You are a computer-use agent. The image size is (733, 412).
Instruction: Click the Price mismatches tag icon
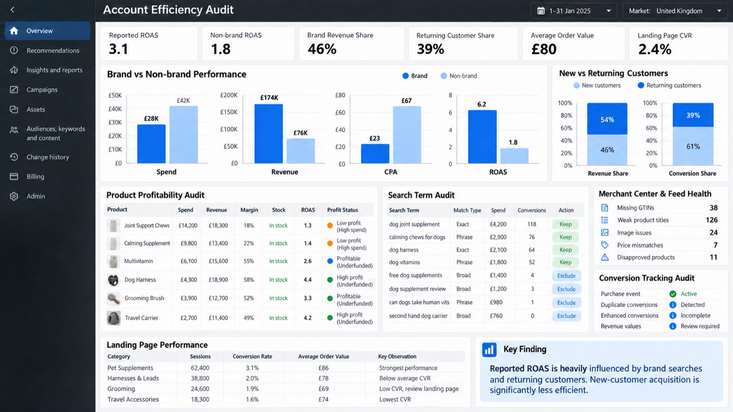click(605, 245)
